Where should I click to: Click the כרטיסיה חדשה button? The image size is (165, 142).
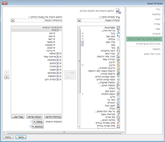pos(53,117)
